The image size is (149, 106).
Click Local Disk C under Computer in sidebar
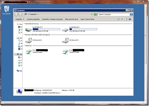20,57
